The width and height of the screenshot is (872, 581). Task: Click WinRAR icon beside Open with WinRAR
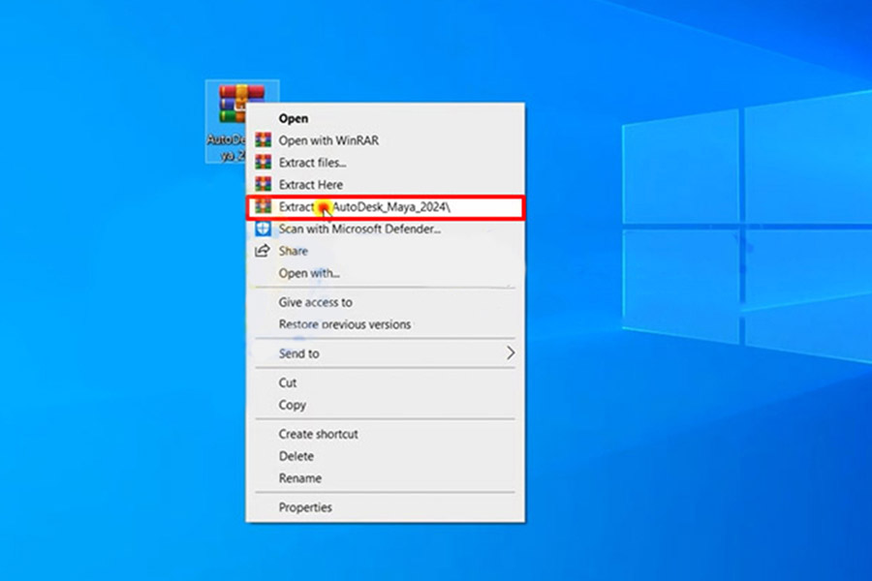[x=263, y=140]
